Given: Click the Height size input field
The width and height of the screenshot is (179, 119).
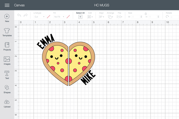Looking at the screenshot, I should point(153,17).
